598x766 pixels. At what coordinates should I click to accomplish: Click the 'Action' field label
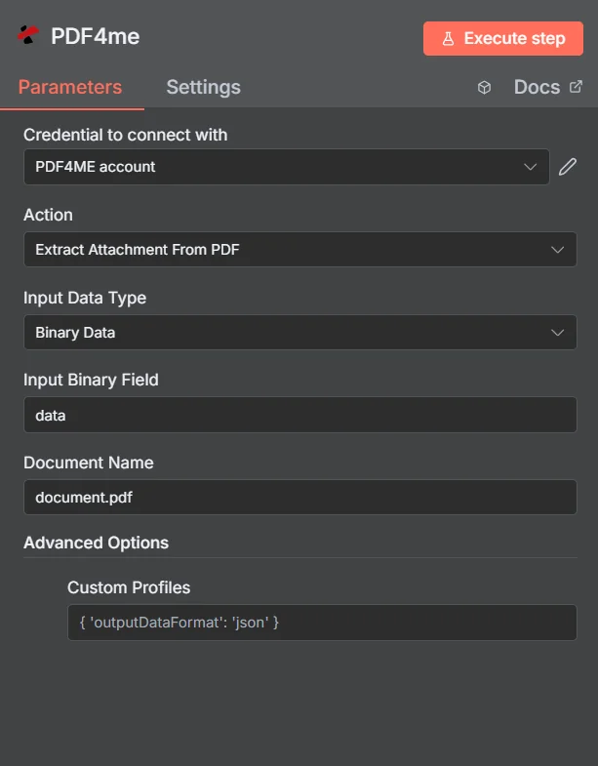click(x=49, y=215)
